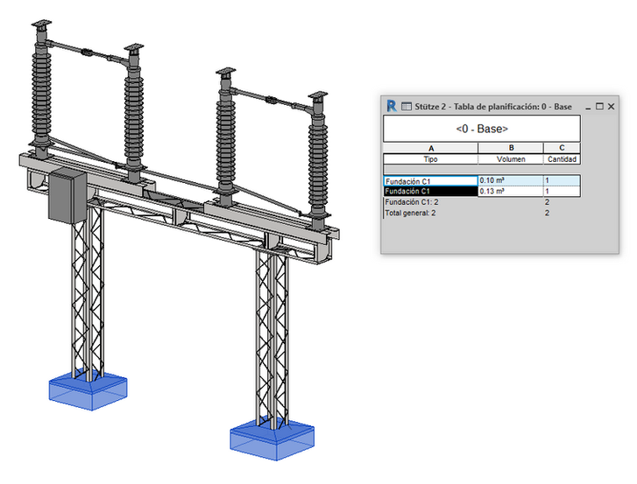Select the black highlighted Fundación C1 cell
The width and height of the screenshot is (637, 484).
pyautogui.click(x=430, y=191)
